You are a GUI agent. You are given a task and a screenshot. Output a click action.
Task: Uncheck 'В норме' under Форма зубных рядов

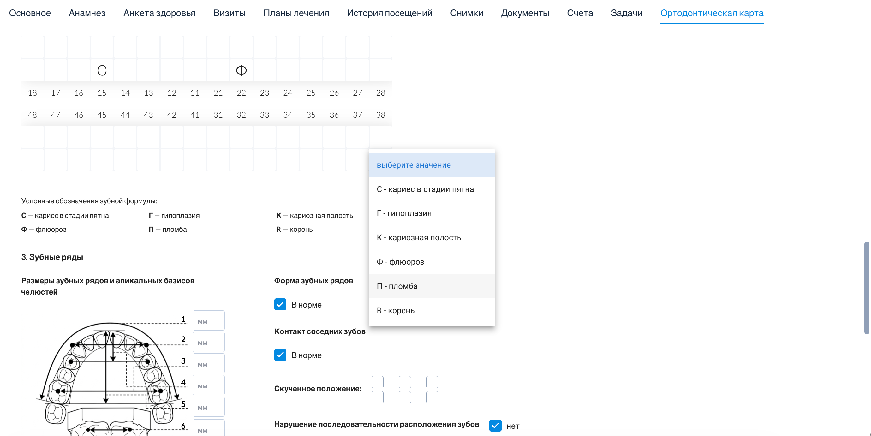pos(280,304)
